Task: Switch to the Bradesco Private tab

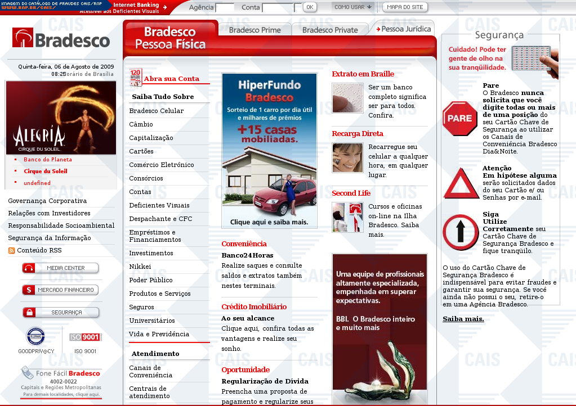Action: coord(330,30)
